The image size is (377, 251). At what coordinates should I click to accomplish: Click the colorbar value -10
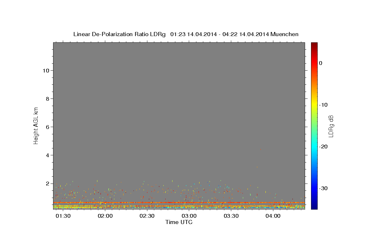pos(323,105)
